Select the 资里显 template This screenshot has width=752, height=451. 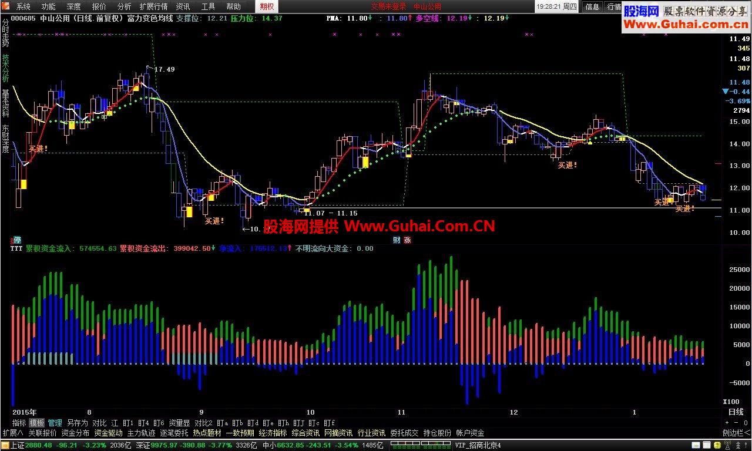(x=179, y=423)
